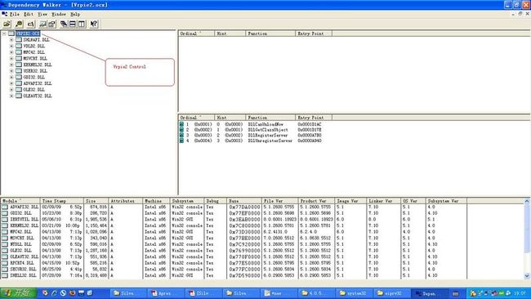Click the module list icon for SHELL32.DLL
The height and width of the screenshot is (299, 531).
[x=5, y=275]
